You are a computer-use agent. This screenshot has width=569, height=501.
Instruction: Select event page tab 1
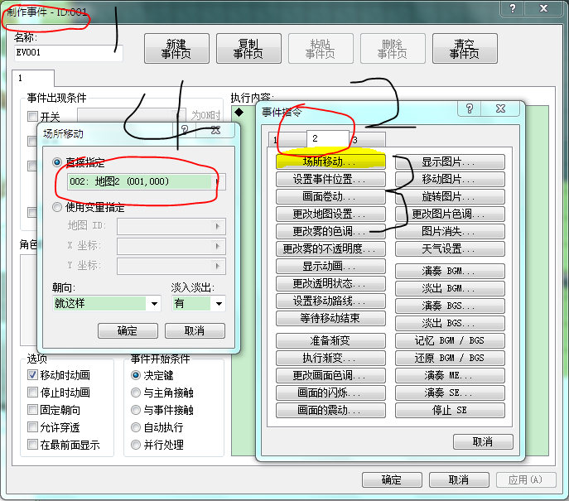(x=33, y=78)
